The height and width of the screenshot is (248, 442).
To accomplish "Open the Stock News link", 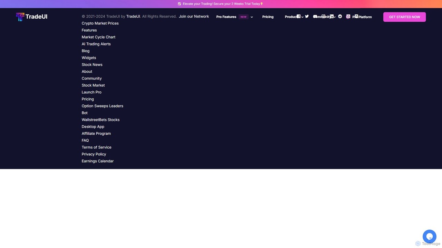I will 92,65.
